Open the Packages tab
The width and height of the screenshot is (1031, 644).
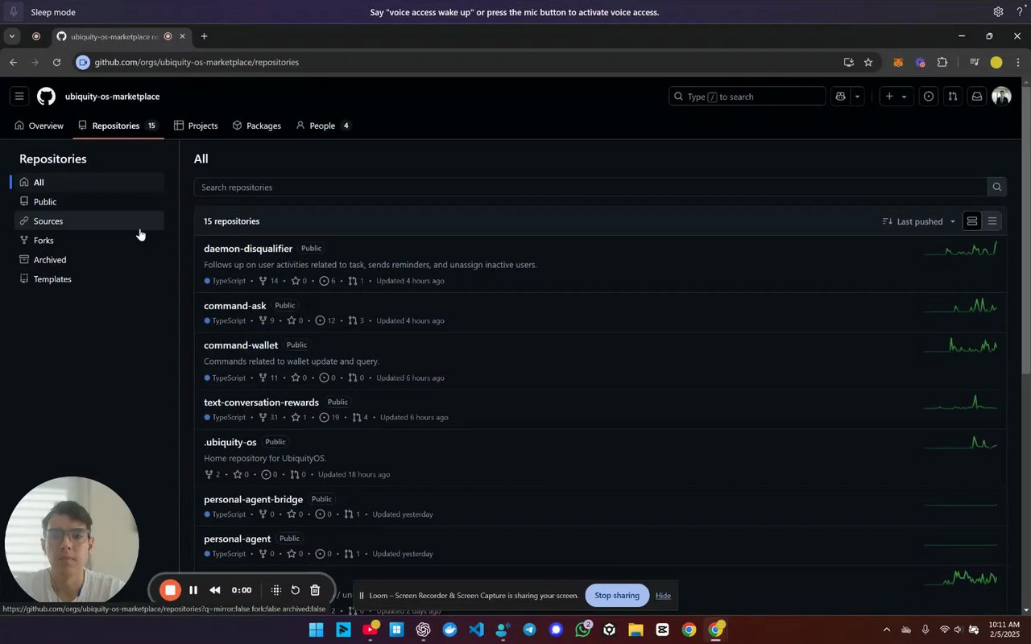click(x=256, y=126)
